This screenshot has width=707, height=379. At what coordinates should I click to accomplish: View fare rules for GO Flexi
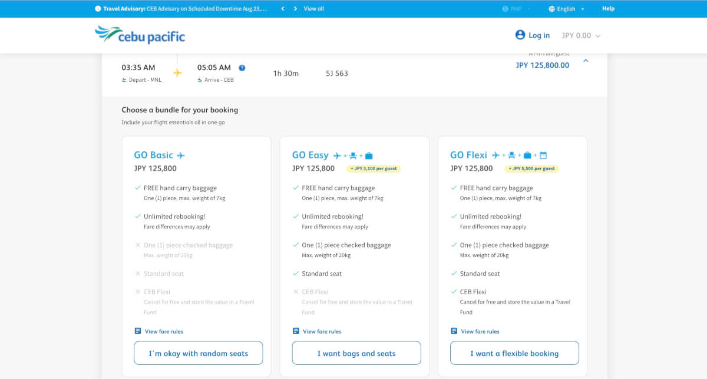(x=480, y=331)
